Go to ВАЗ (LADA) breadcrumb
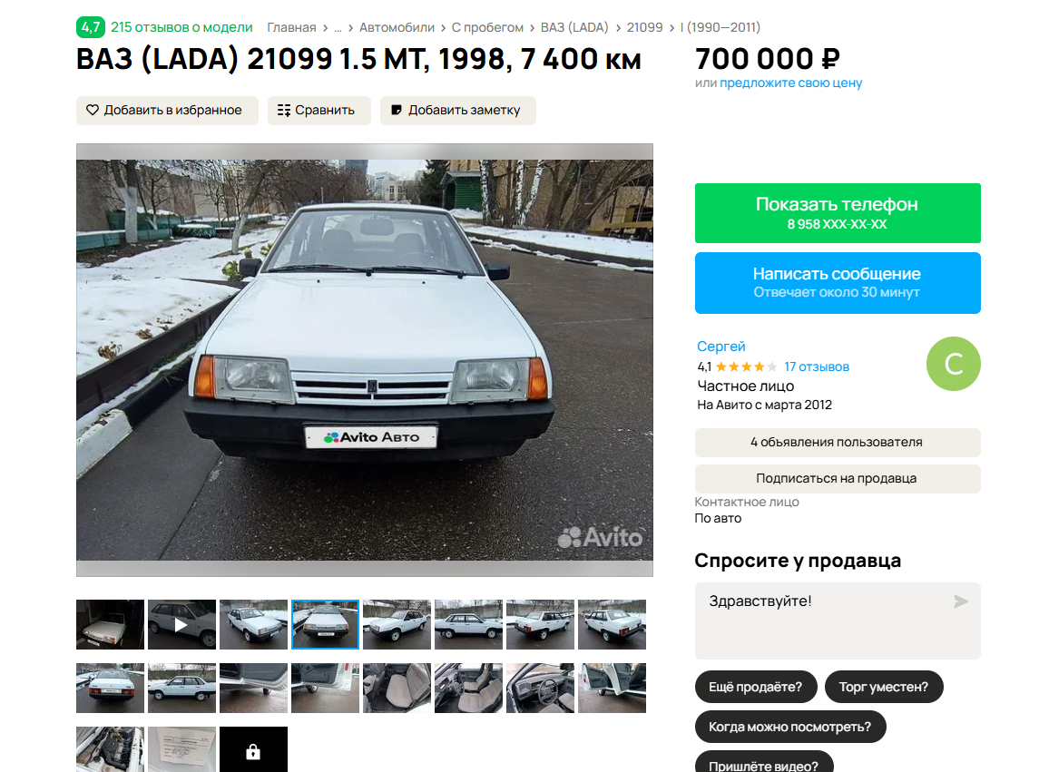 [573, 28]
